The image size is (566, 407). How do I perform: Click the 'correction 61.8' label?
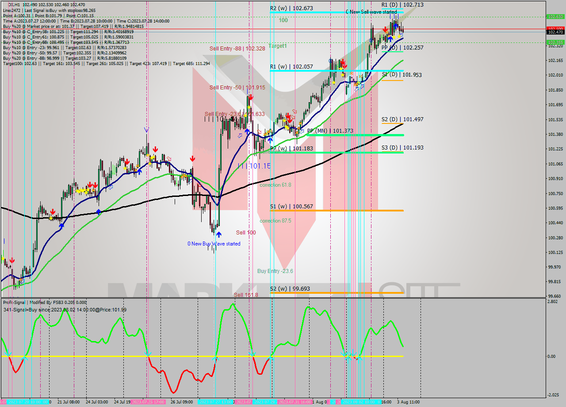[275, 185]
